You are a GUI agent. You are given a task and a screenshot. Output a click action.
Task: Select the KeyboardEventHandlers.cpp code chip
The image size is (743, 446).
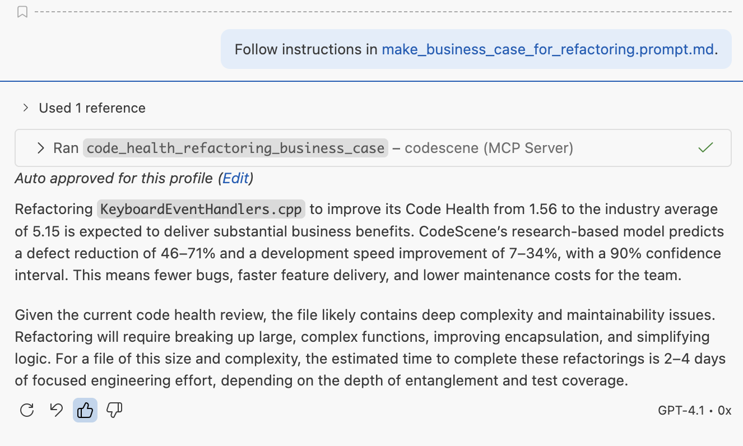(201, 208)
